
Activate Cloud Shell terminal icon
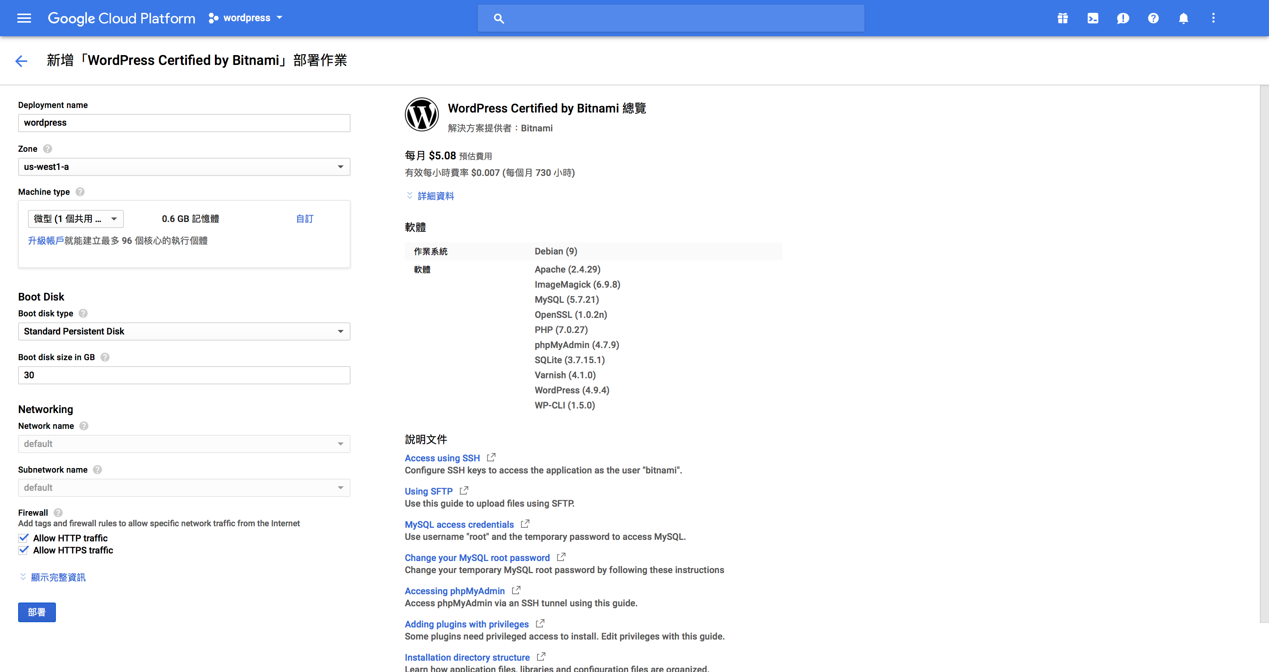[1093, 18]
